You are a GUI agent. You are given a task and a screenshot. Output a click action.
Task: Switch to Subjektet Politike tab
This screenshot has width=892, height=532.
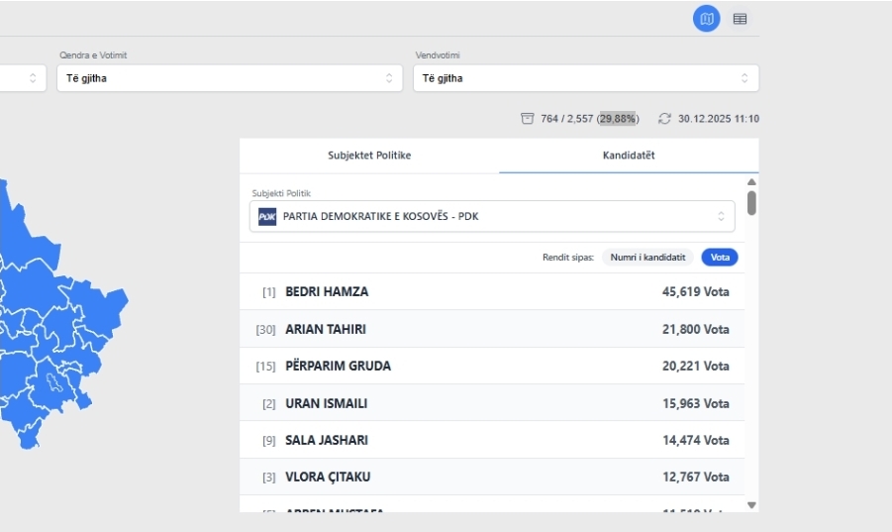coord(369,156)
